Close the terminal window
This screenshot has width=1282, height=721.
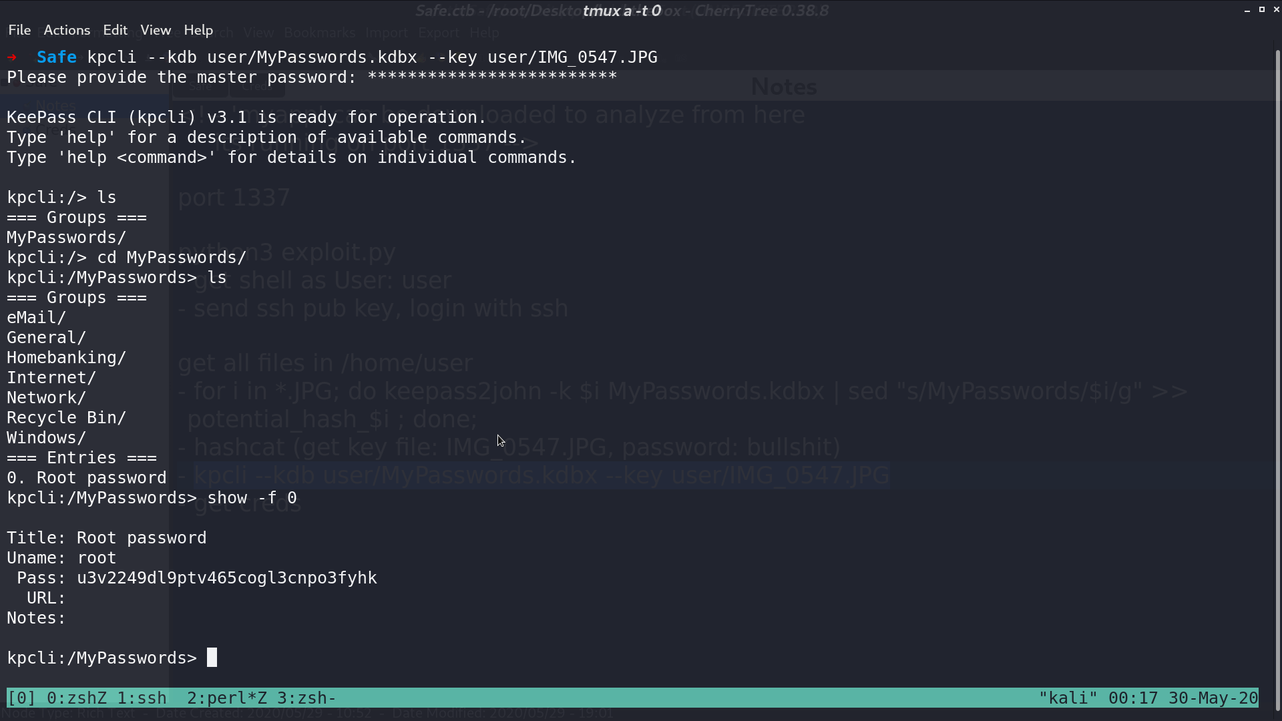click(1276, 10)
